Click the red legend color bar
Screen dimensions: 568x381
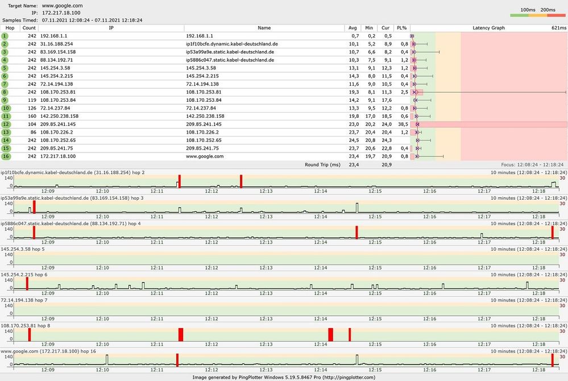[557, 15]
